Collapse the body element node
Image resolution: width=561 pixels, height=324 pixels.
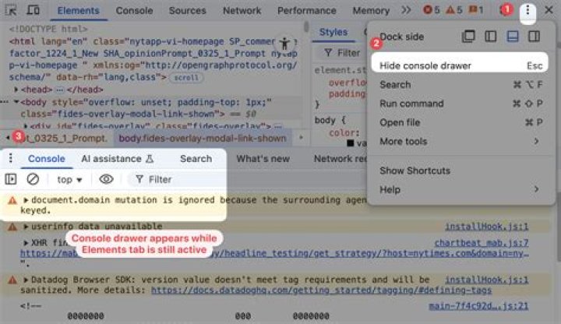(x=16, y=102)
